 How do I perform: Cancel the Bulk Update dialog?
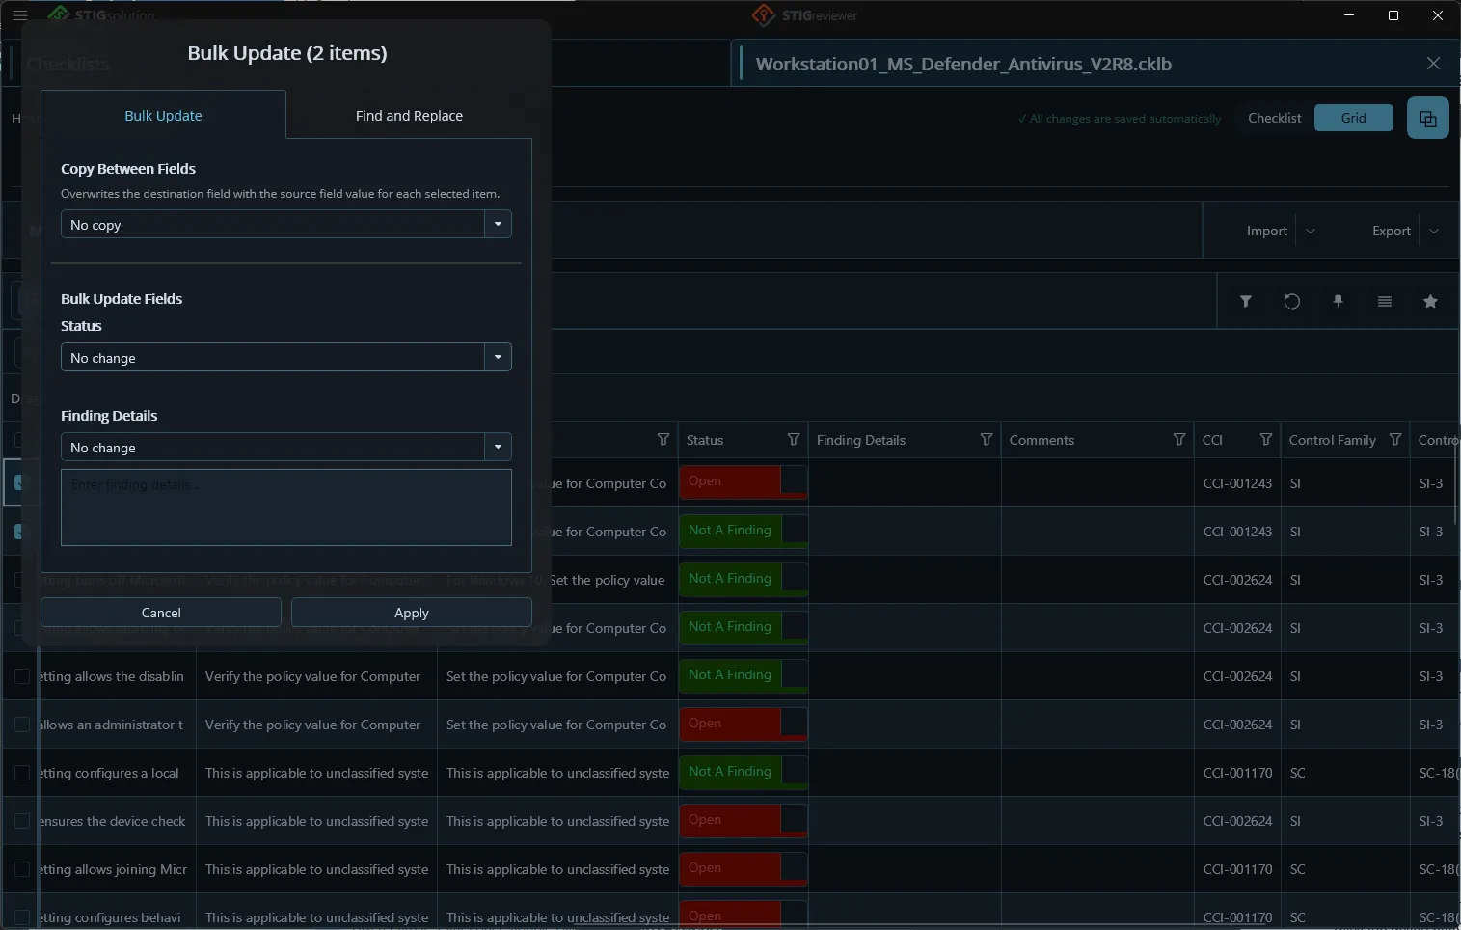coord(161,613)
